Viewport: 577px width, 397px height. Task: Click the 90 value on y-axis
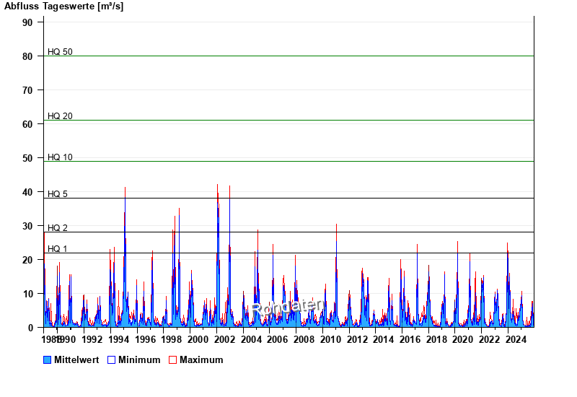[x=27, y=22]
